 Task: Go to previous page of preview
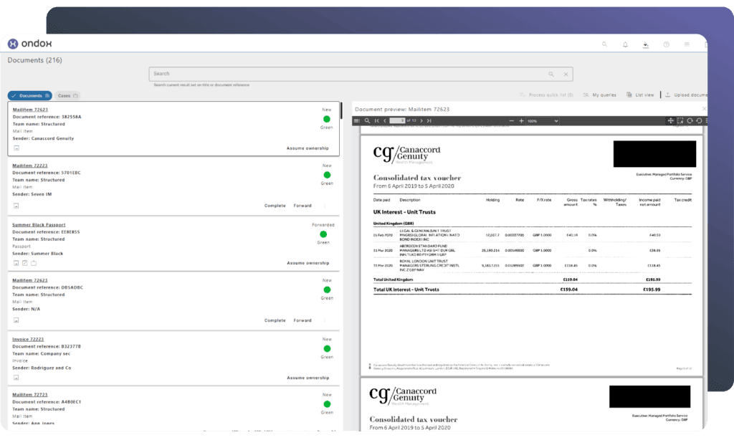pos(385,121)
